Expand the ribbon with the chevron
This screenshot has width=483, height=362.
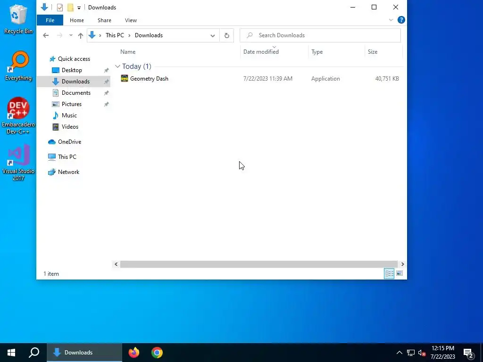coord(391,20)
